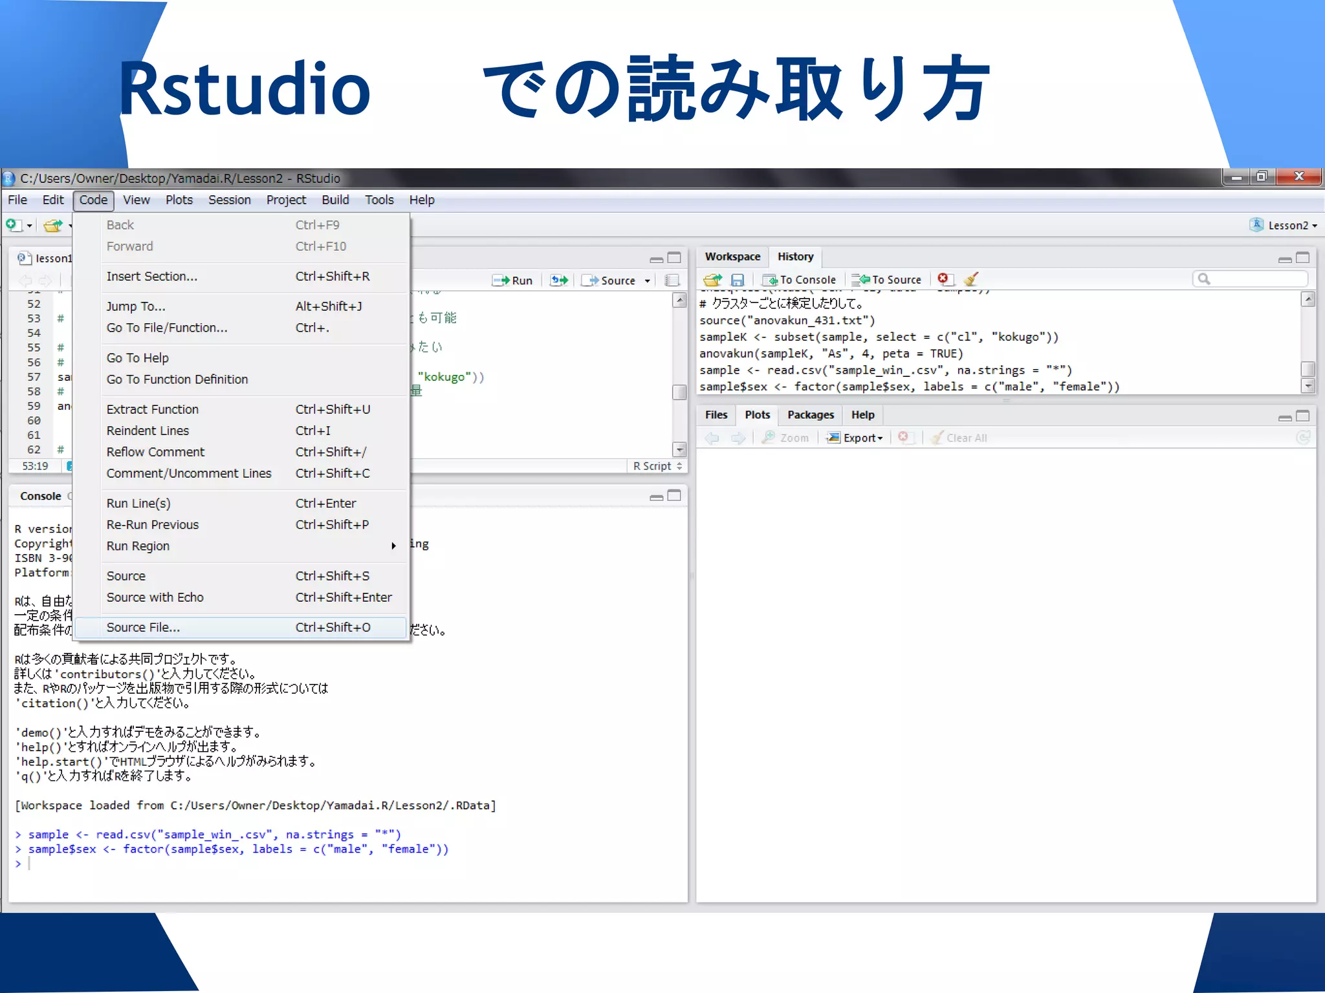Open the Source button dropdown arrow
Image resolution: width=1325 pixels, height=993 pixels.
point(647,281)
